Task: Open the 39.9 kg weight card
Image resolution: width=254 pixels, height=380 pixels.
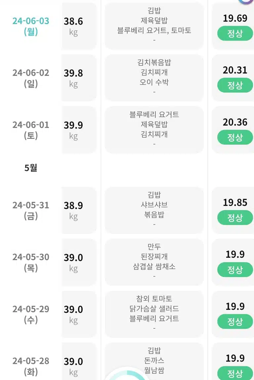Action: [x=79, y=130]
